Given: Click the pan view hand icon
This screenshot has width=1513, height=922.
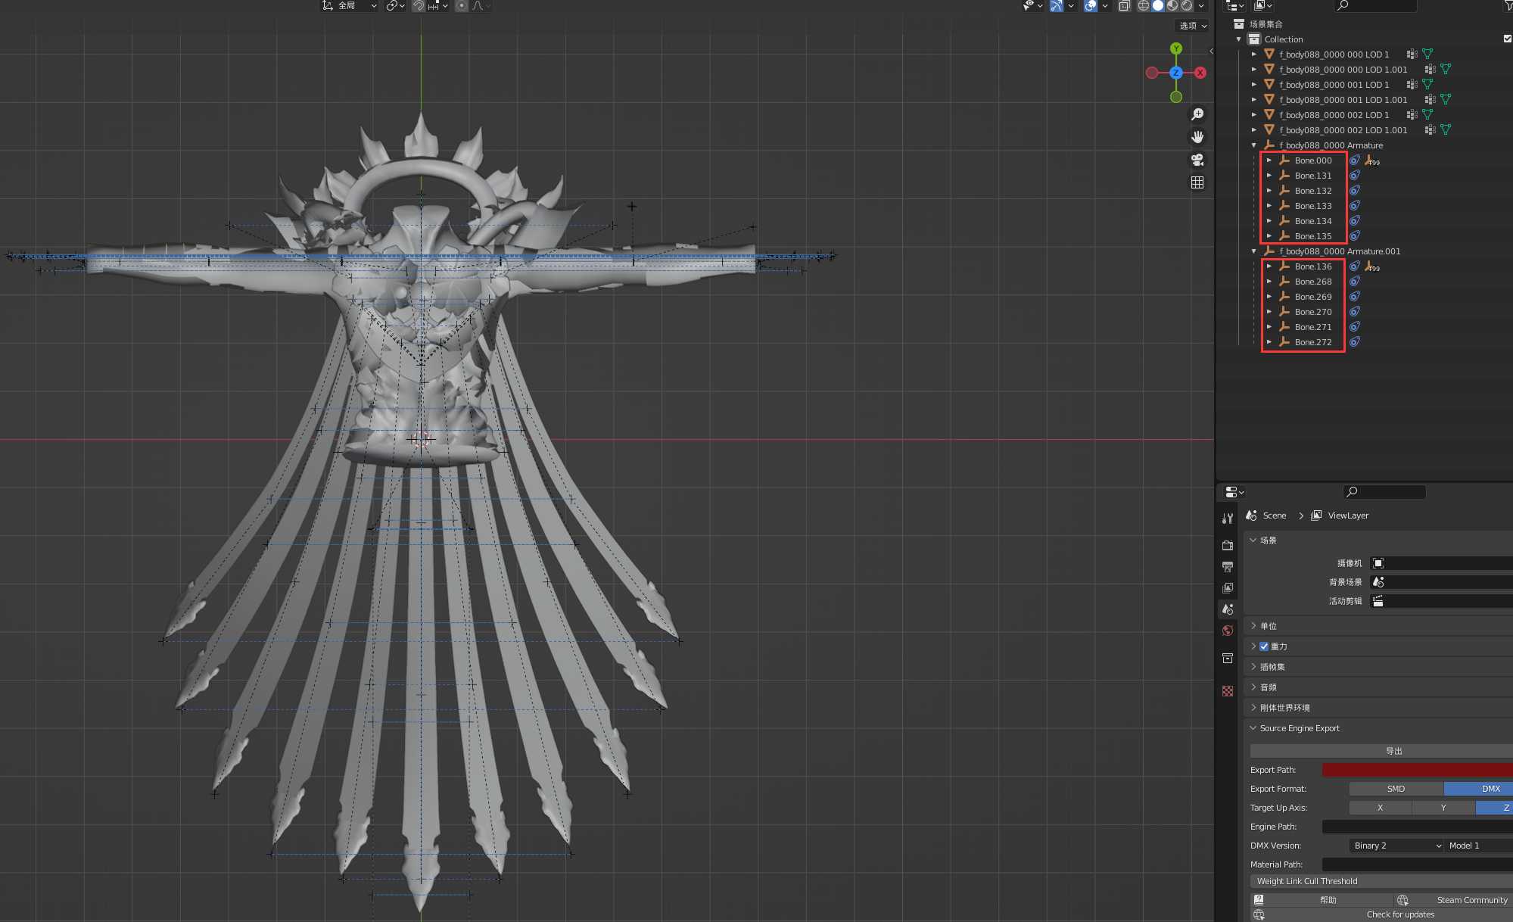Looking at the screenshot, I should 1197,137.
